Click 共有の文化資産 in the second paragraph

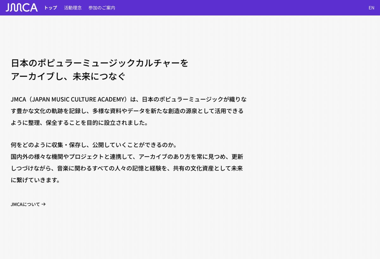point(193,169)
